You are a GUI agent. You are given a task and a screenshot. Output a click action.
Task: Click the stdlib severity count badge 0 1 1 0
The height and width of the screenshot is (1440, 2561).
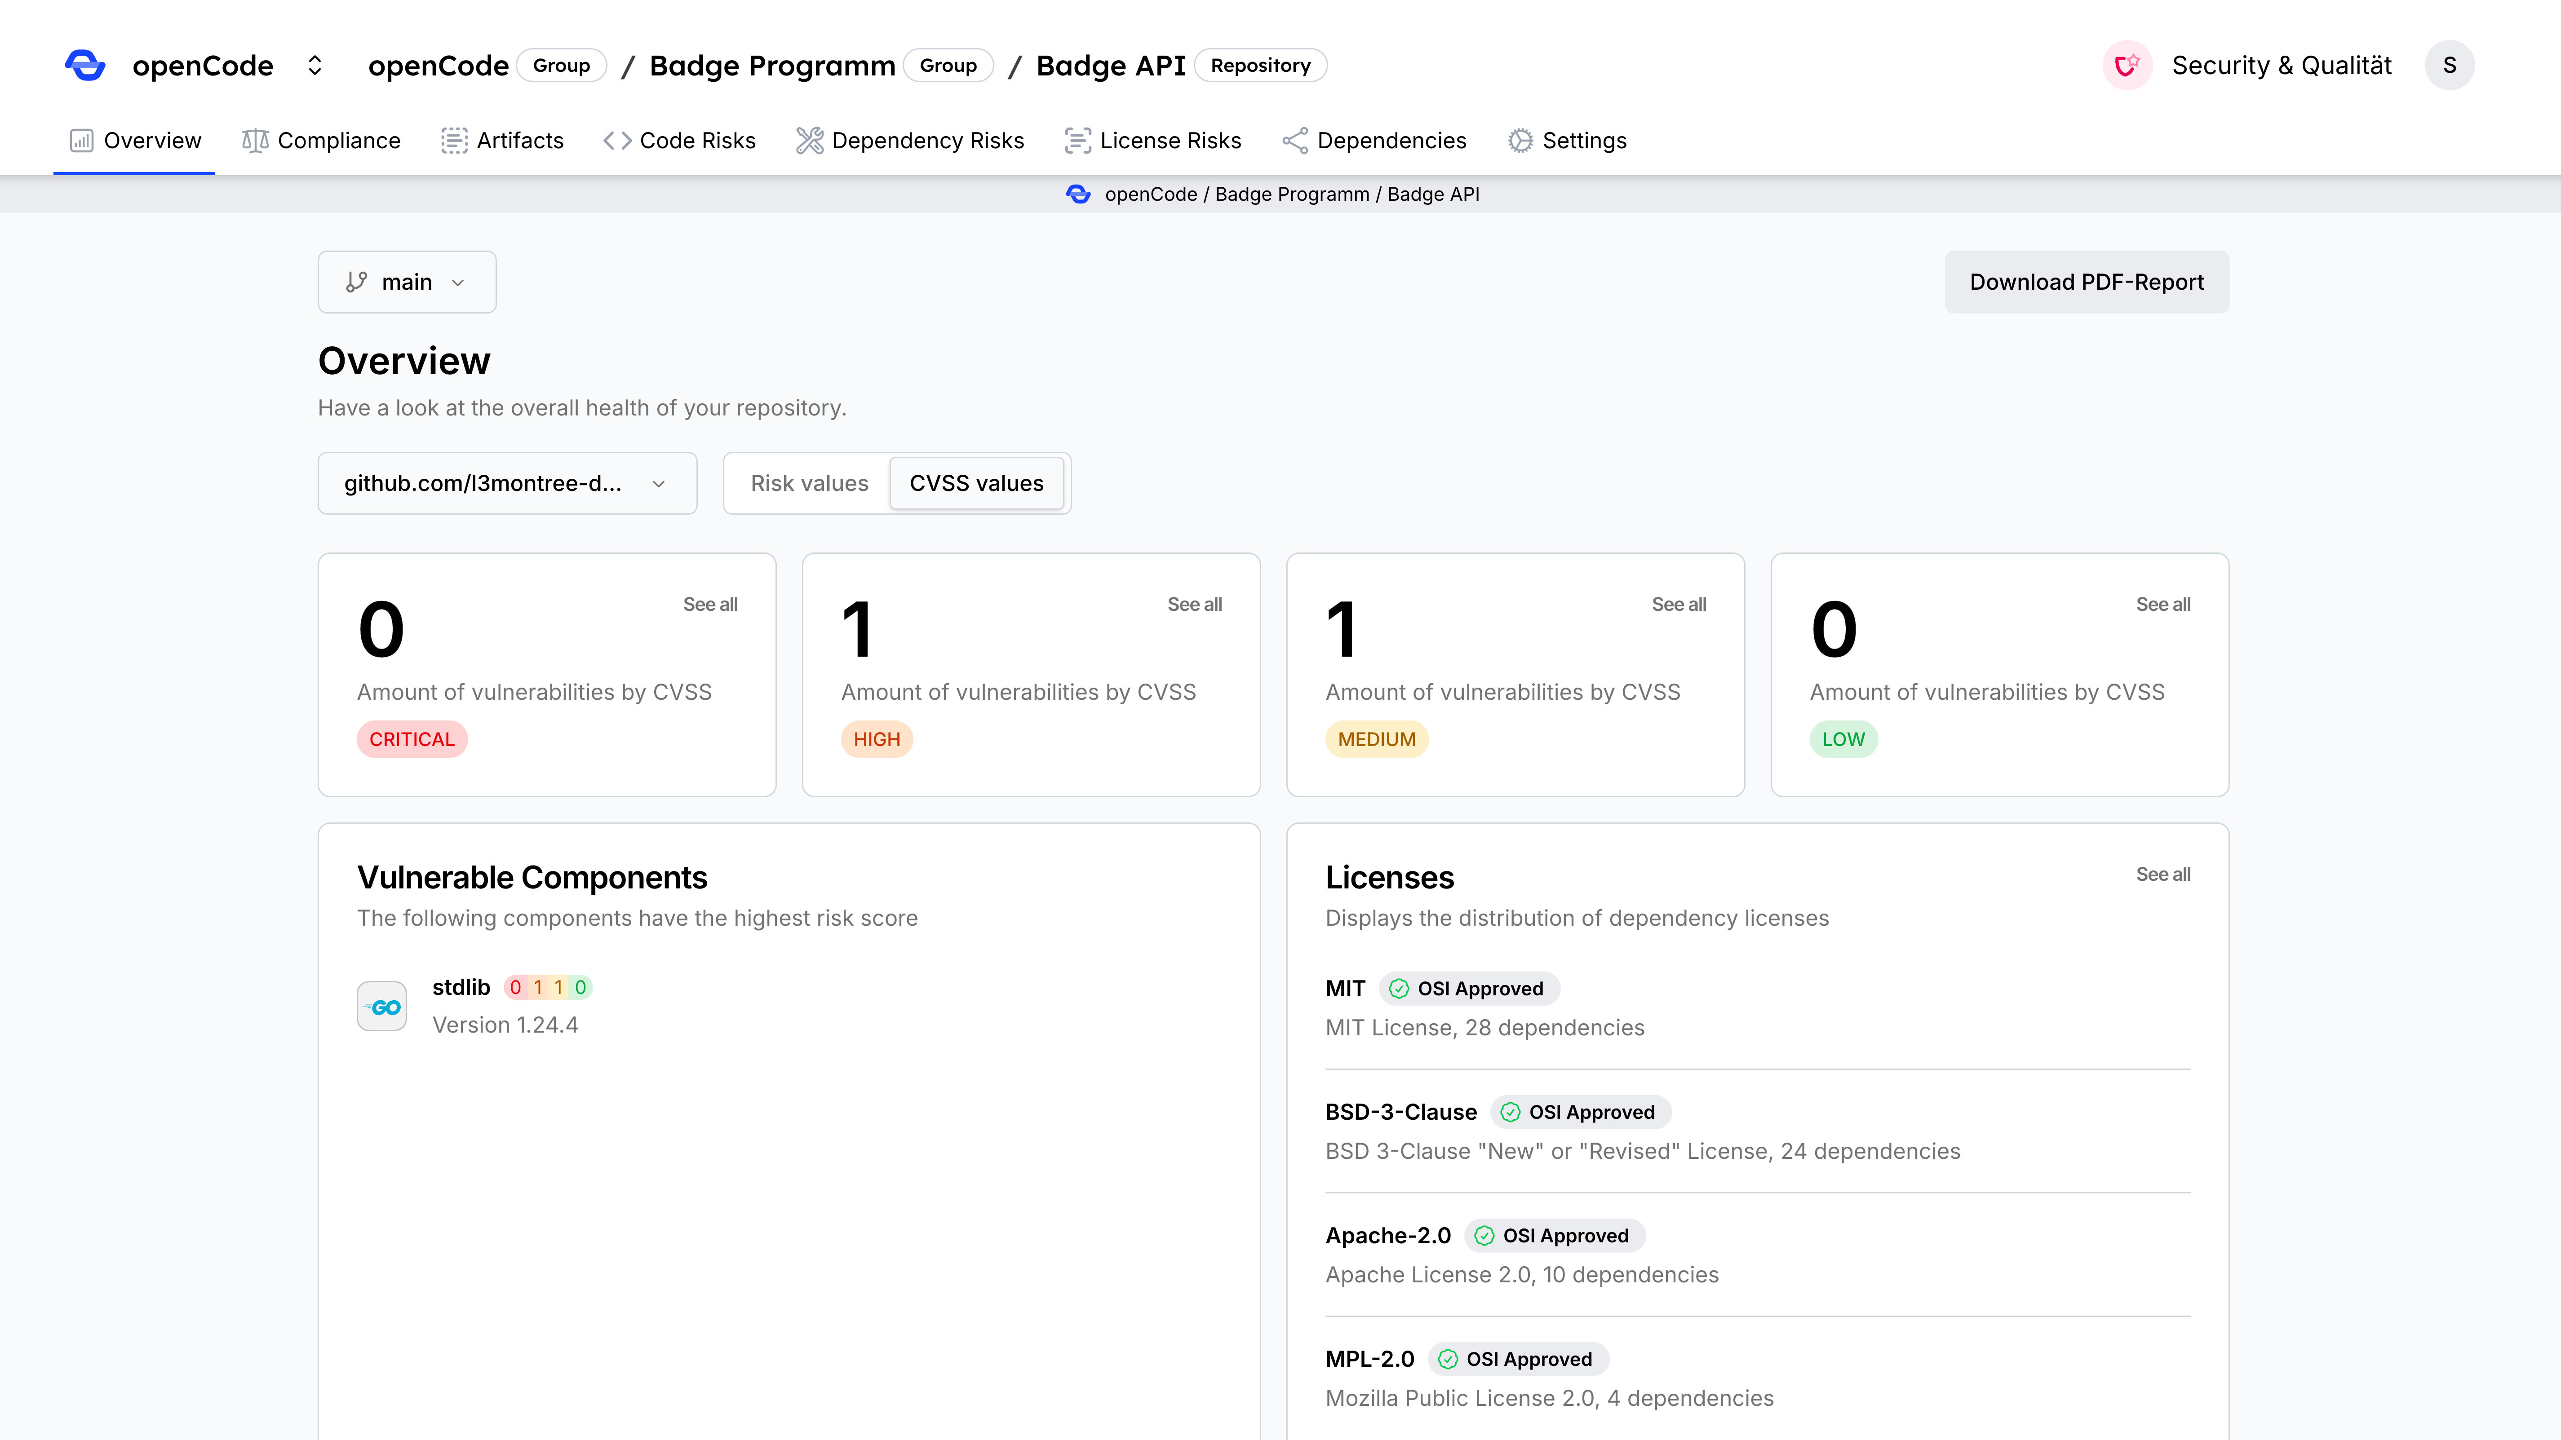(548, 988)
